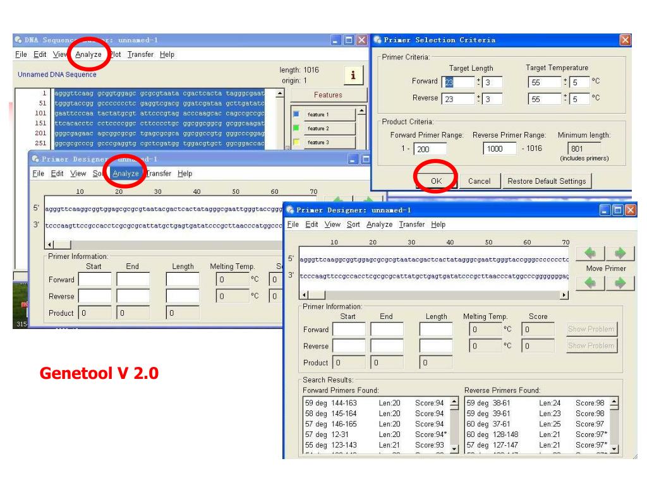647x485 pixels.
Task: Click the upper right-pointing green Move Primer arrow
Action: (620, 253)
